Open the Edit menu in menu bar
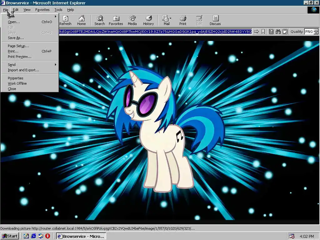 click(x=16, y=10)
